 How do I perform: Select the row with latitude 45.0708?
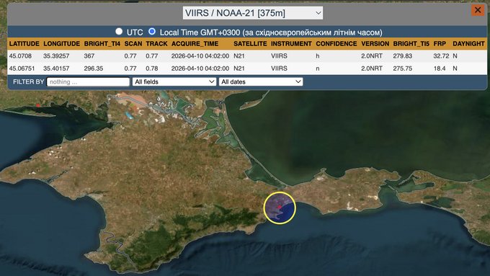click(x=247, y=56)
